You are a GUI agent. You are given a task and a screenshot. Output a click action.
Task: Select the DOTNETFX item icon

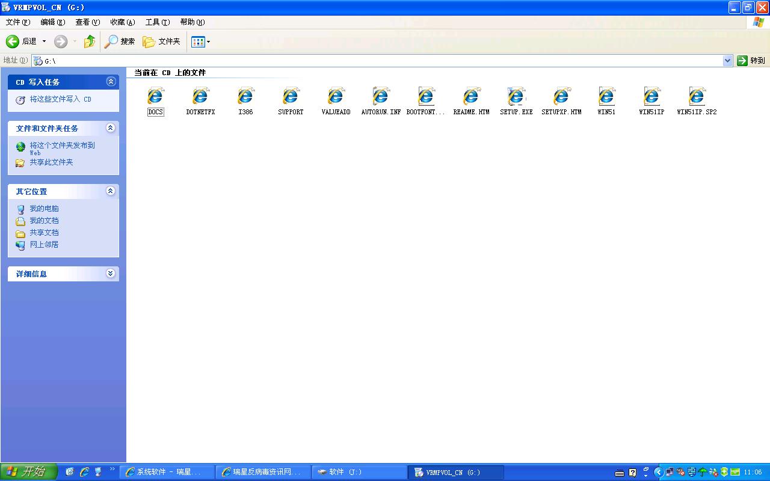[x=200, y=96]
